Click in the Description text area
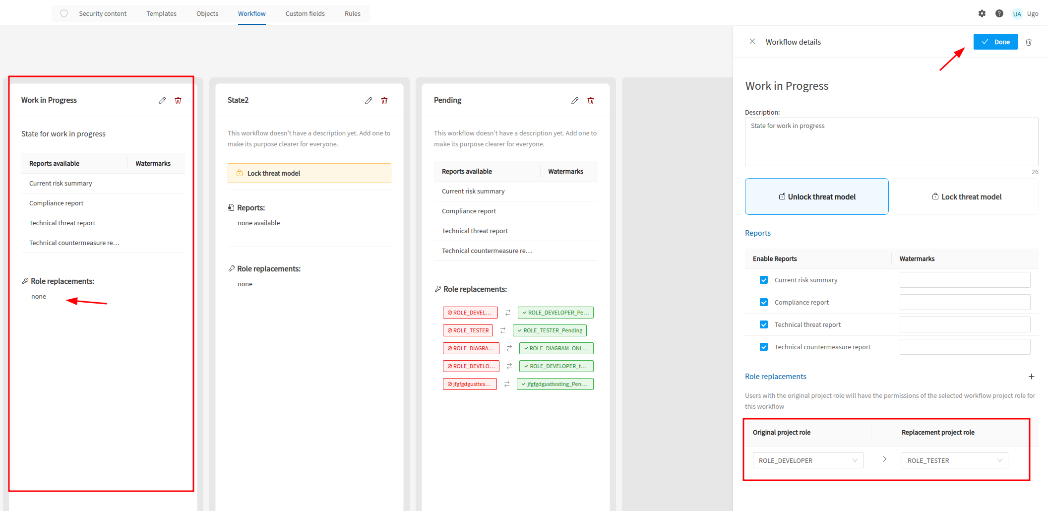This screenshot has height=511, width=1047. pos(891,142)
